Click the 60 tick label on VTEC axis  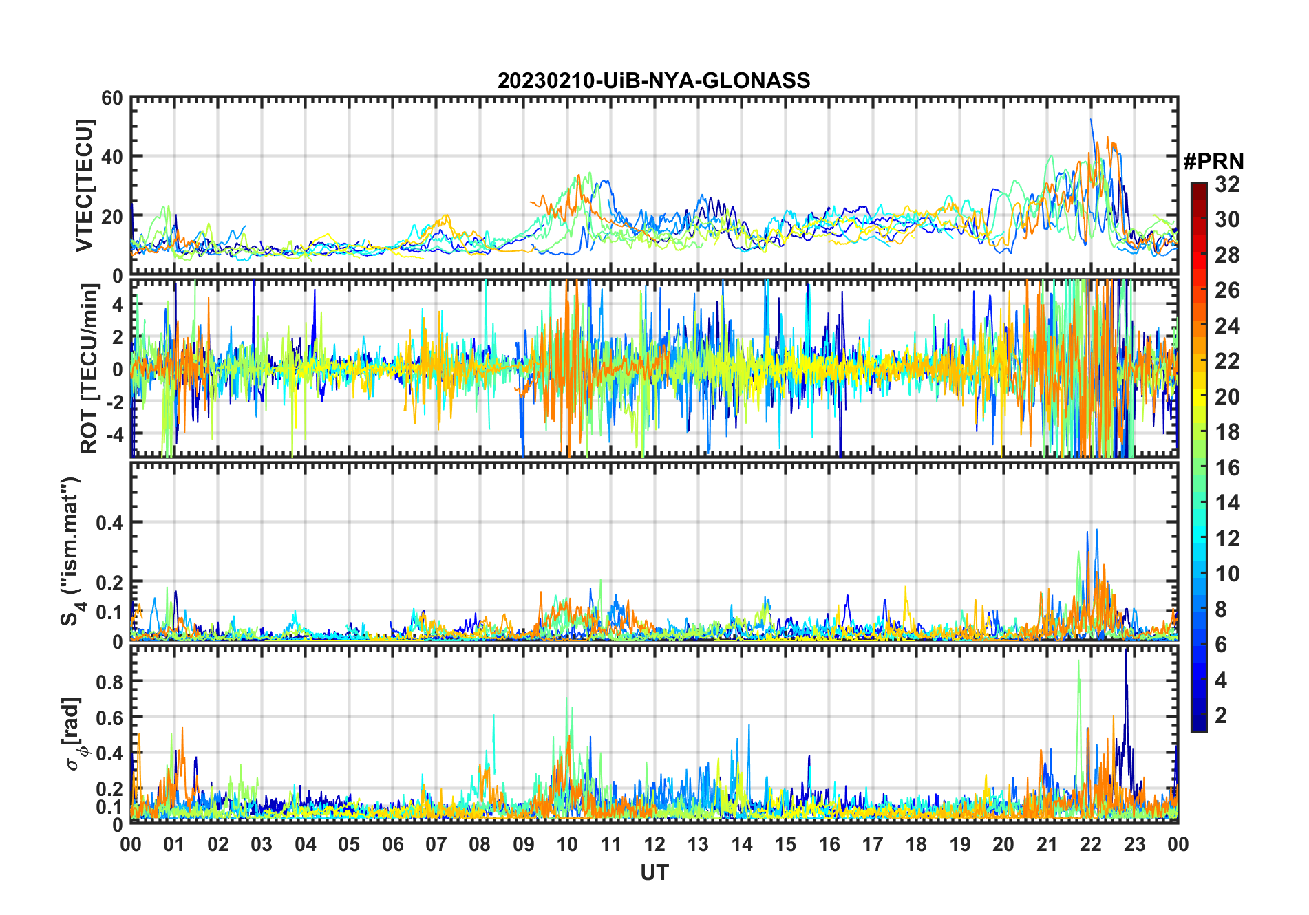coord(112,98)
